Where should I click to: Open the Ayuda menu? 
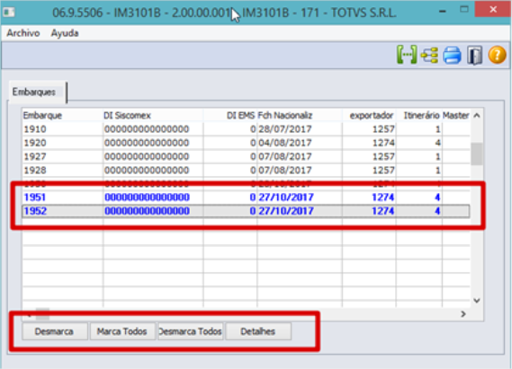pos(65,33)
